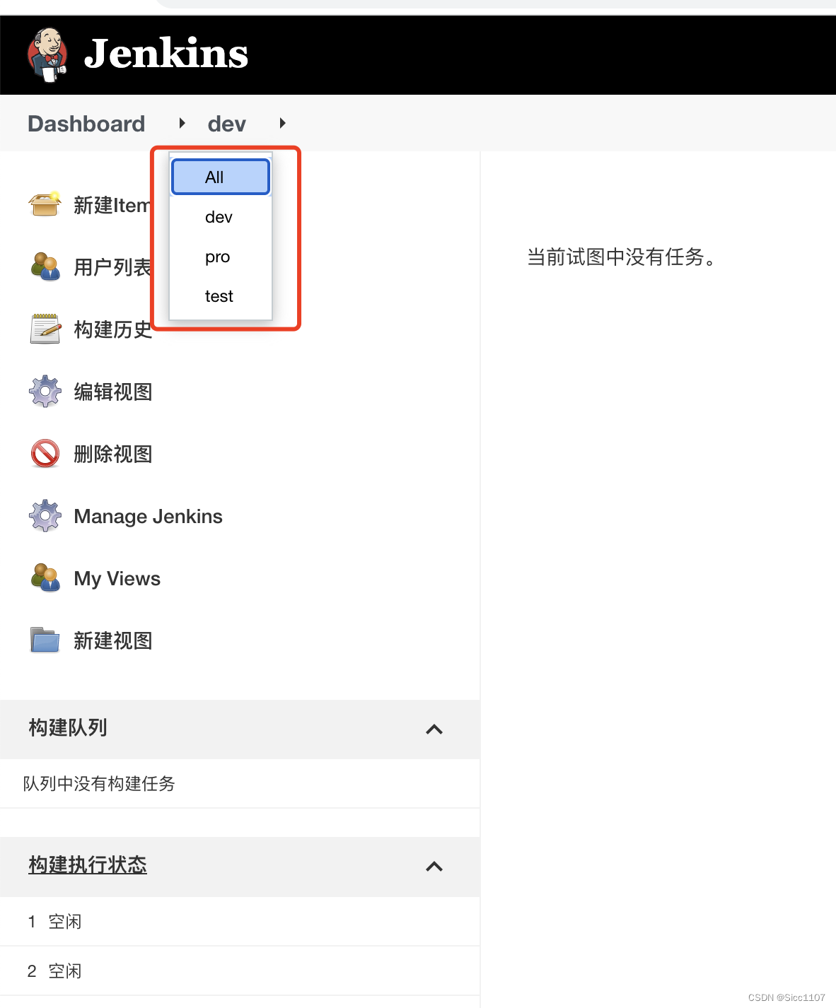Choose dev from the views dropdown
The image size is (836, 1008).
coord(221,217)
